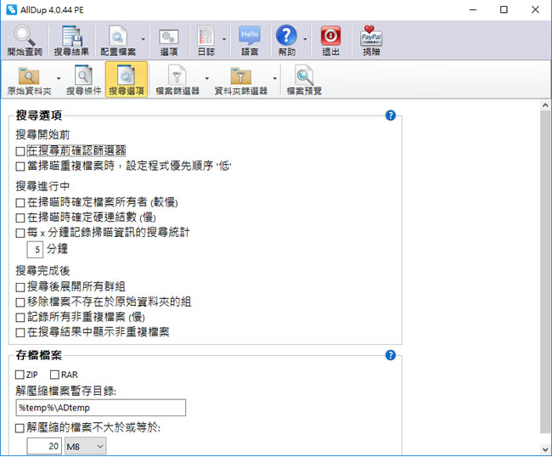Open the 日誌 log icon
Image resolution: width=552 pixels, height=457 pixels.
point(206,41)
